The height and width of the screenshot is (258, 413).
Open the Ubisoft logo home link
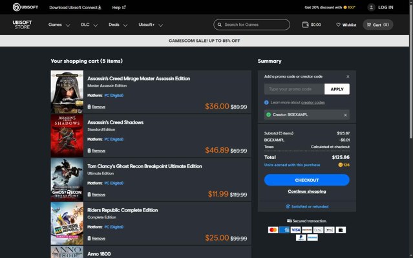25,7
